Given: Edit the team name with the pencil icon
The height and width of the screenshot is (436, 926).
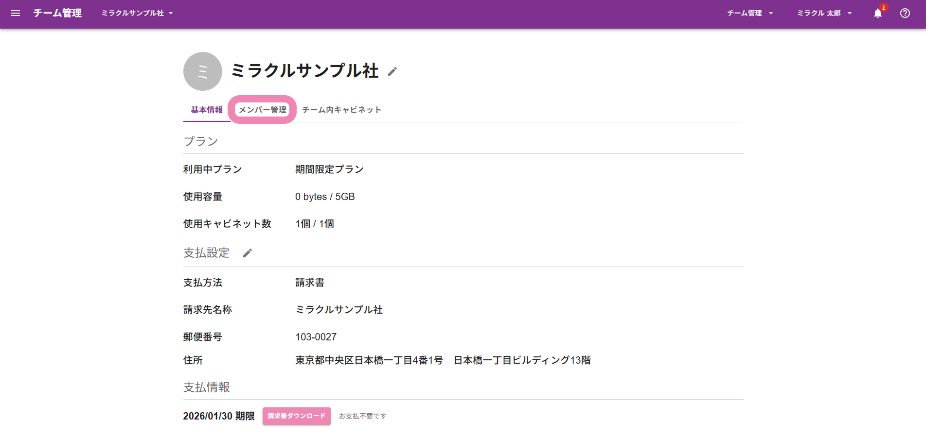Looking at the screenshot, I should tap(392, 72).
